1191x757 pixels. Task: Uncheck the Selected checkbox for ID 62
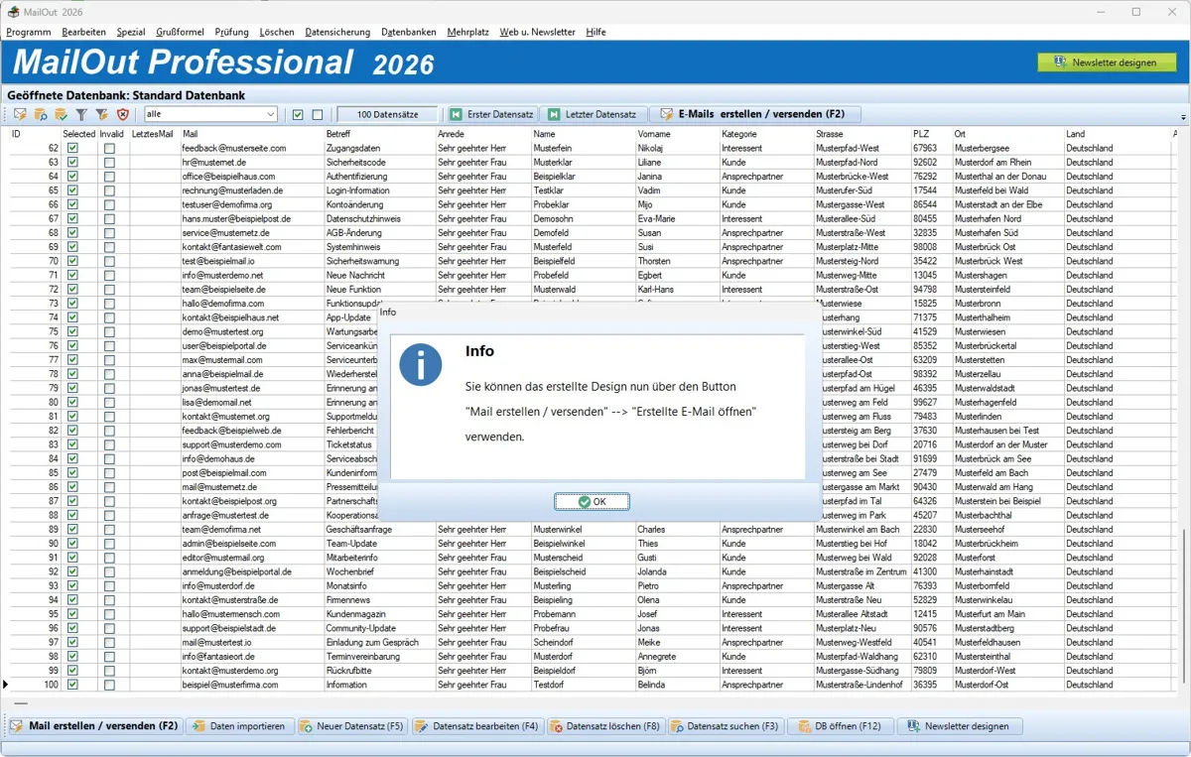[x=72, y=148]
